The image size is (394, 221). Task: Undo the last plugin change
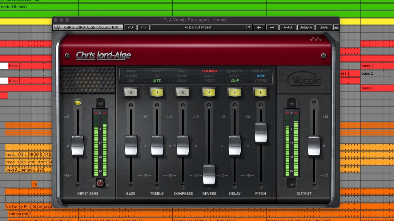(130, 27)
